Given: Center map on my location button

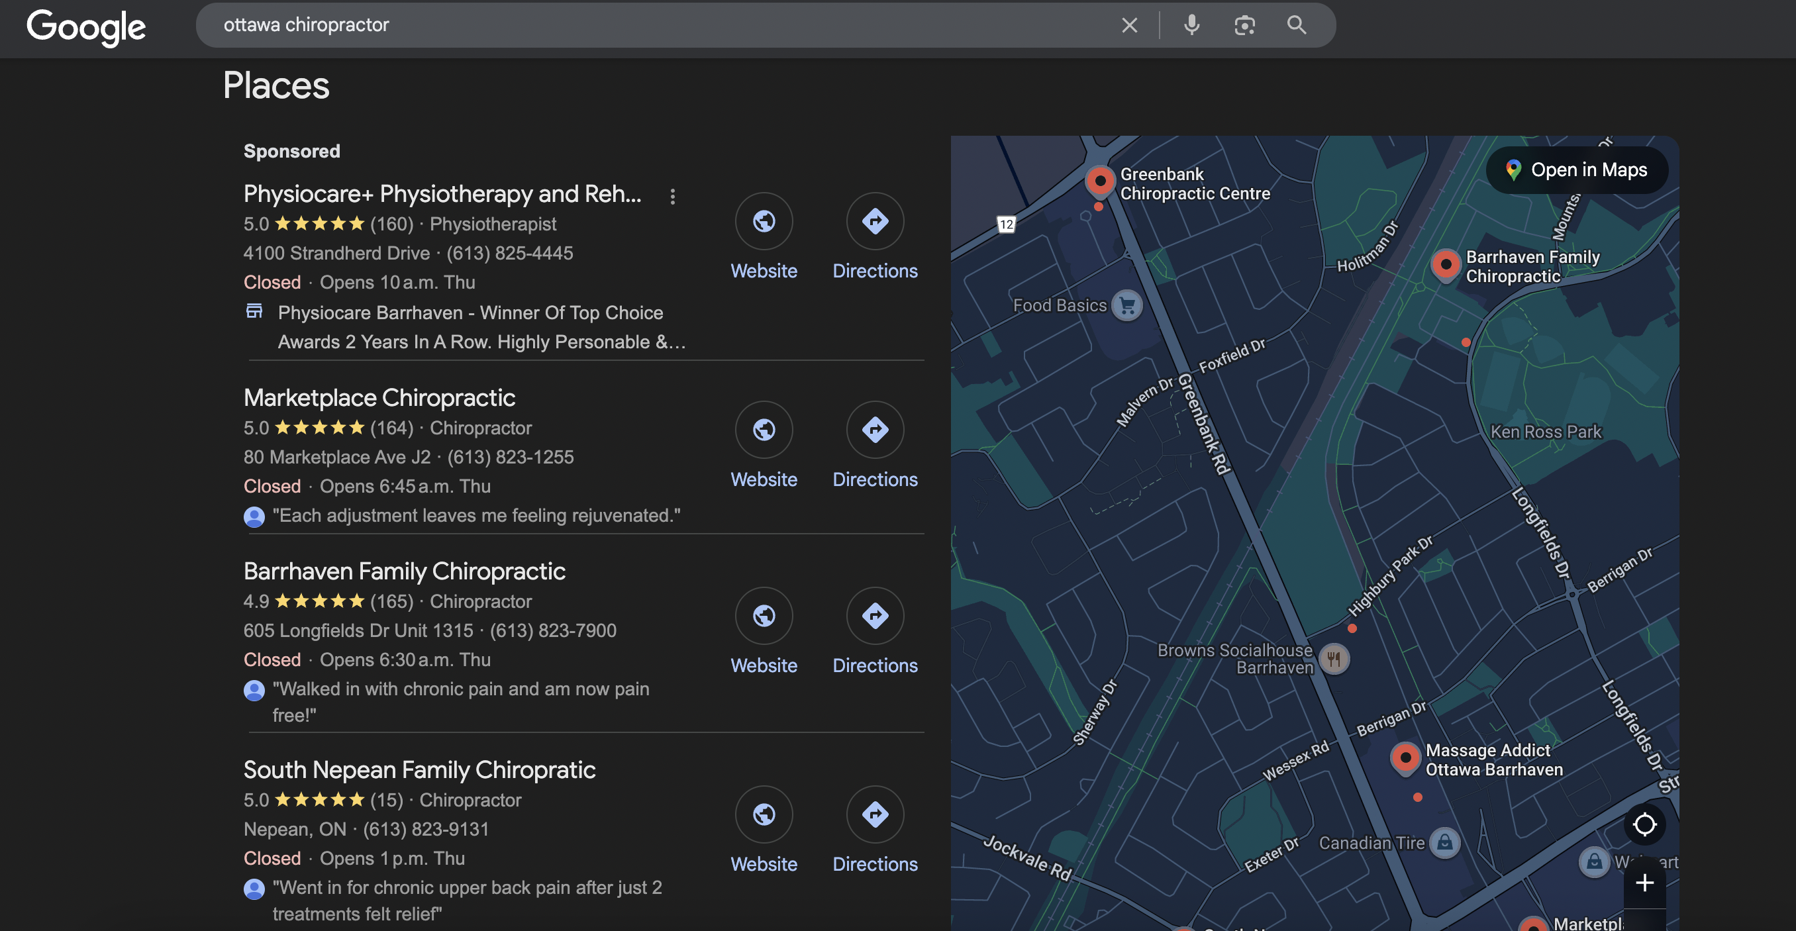Looking at the screenshot, I should [1645, 824].
